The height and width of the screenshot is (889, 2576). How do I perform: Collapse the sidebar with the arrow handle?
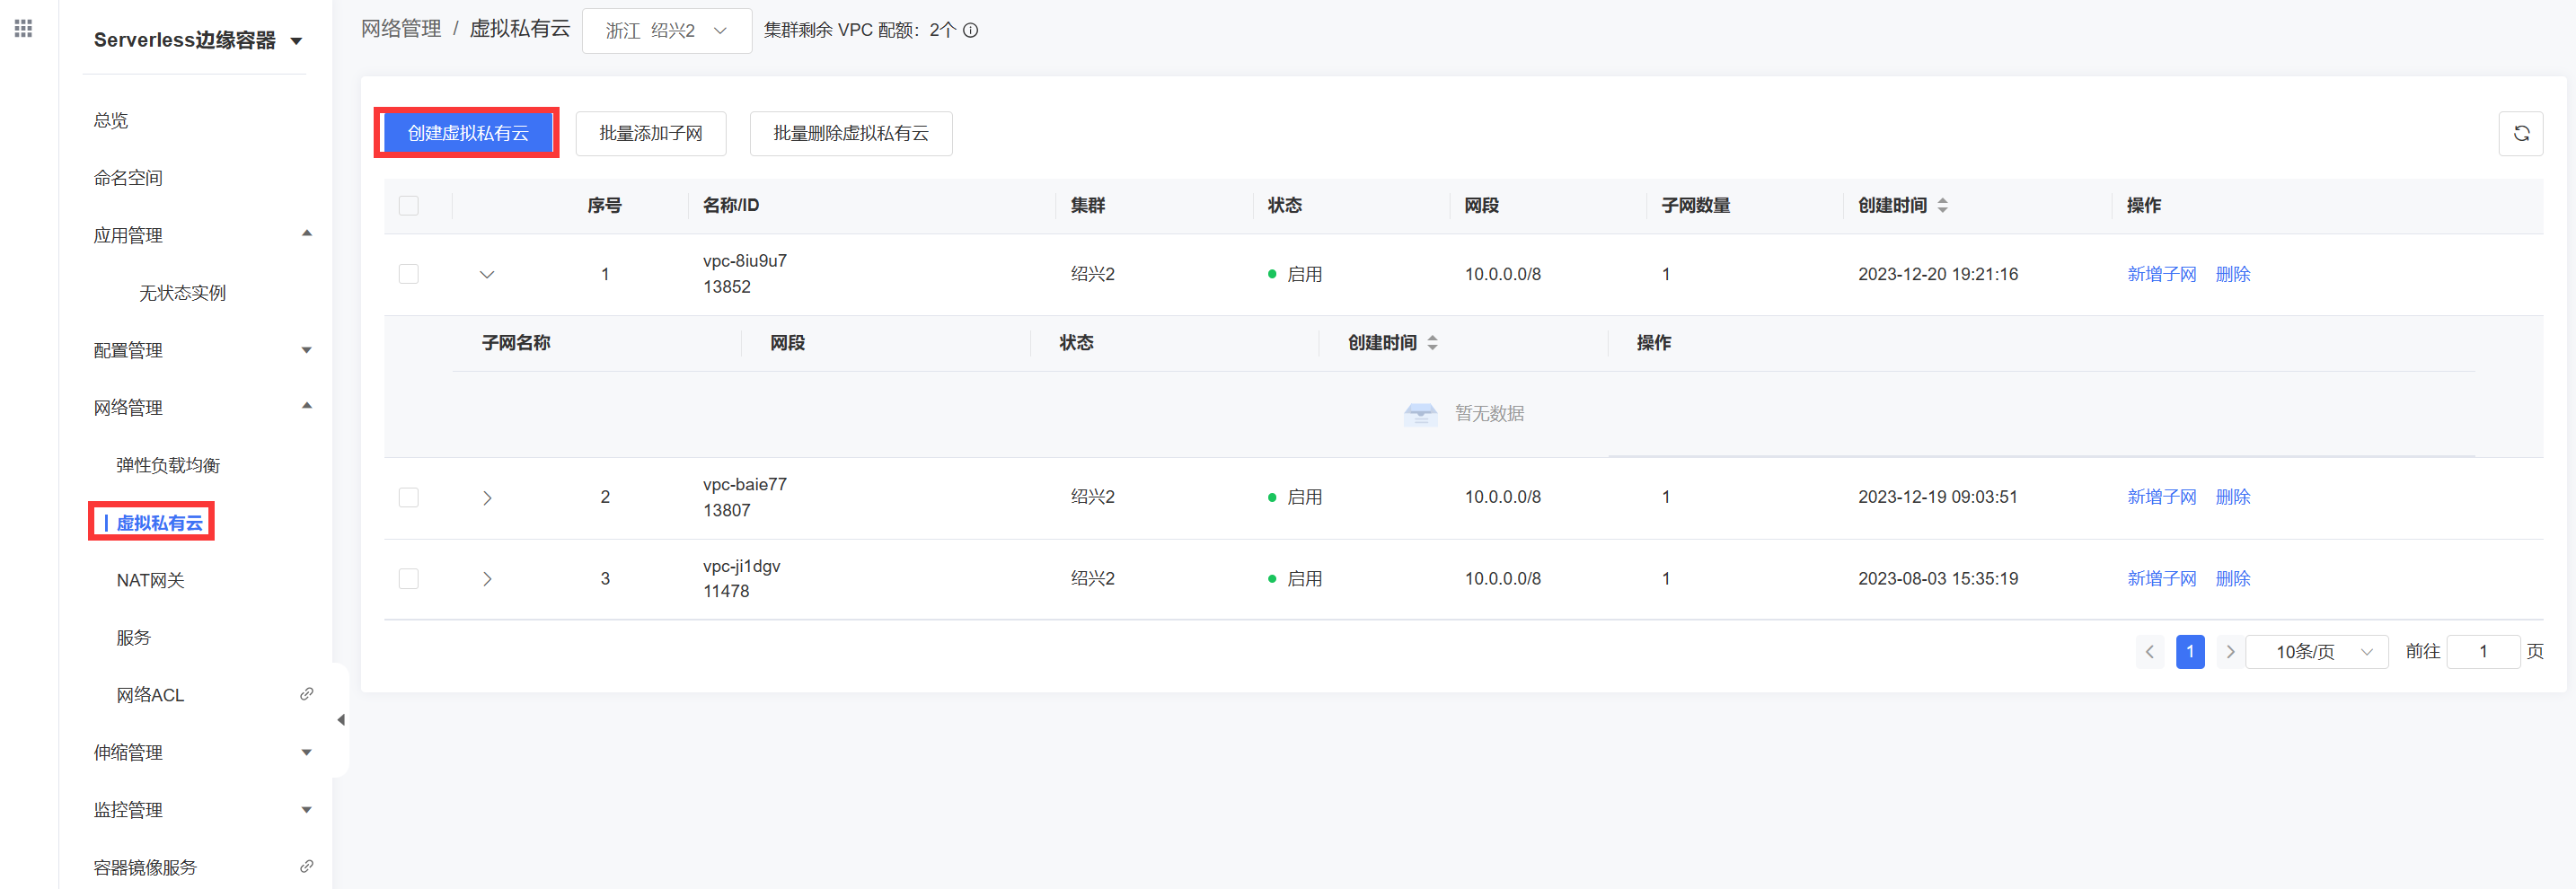point(341,720)
